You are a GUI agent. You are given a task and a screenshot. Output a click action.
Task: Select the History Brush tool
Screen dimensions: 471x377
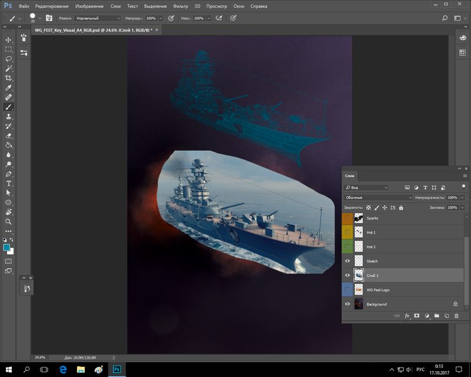[x=8, y=126]
